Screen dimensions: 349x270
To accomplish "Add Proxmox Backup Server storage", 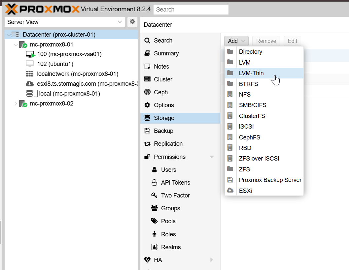I will click(x=264, y=180).
